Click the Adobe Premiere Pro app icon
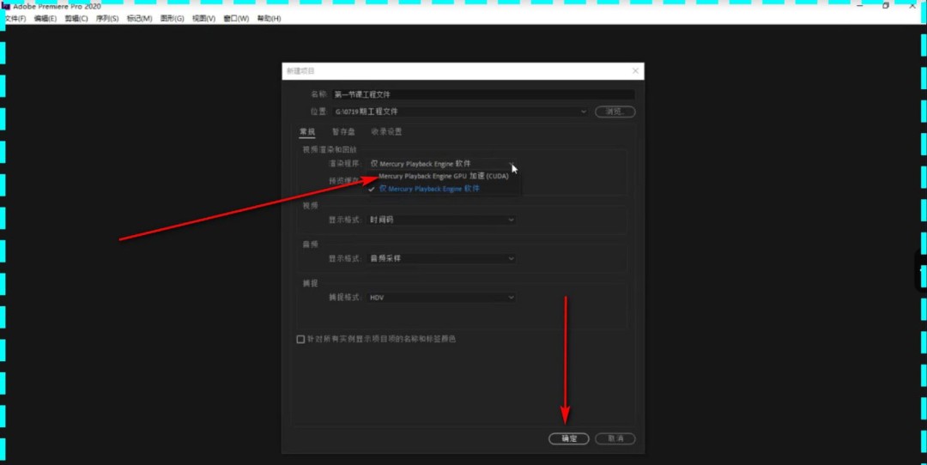The height and width of the screenshot is (465, 927). (6, 6)
